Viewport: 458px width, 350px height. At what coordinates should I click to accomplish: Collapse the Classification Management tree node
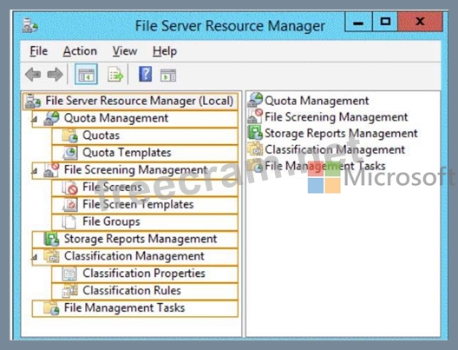(35, 257)
